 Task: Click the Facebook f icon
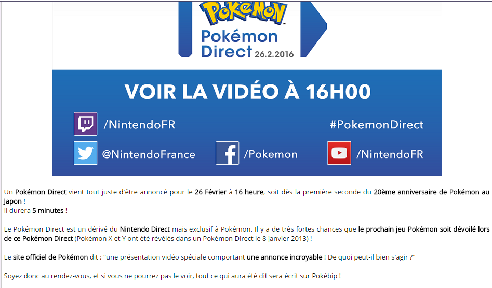pyautogui.click(x=227, y=153)
